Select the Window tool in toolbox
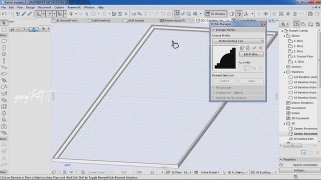The height and width of the screenshot is (180, 321). pos(4,54)
